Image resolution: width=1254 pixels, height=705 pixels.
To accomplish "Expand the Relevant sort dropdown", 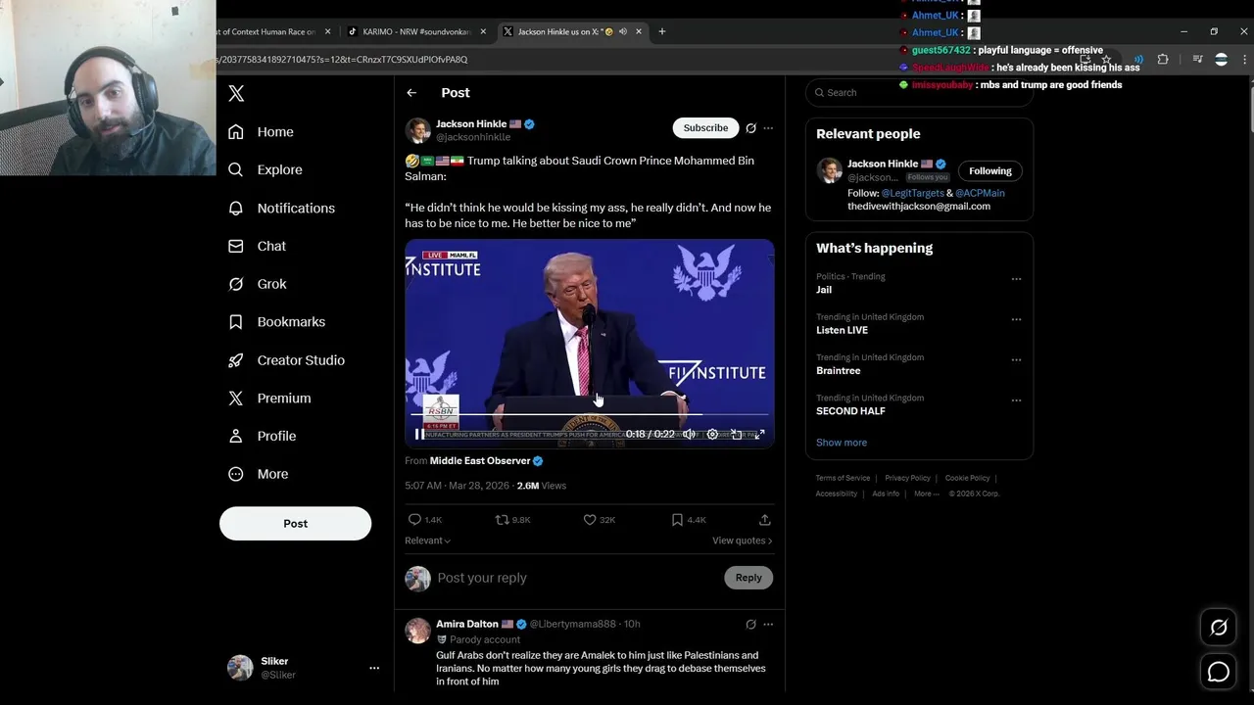I will (x=428, y=540).
